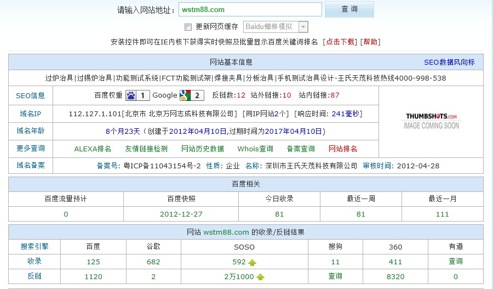Viewport: 493px width, 289px height.
Task: Open the 点击下载 download link
Action: click(x=340, y=42)
